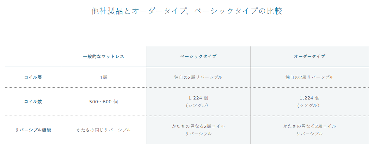Viewport: 374px width, 144px height.
Task: Click the 1層 cell for 一般的なマットレス
Action: click(103, 77)
